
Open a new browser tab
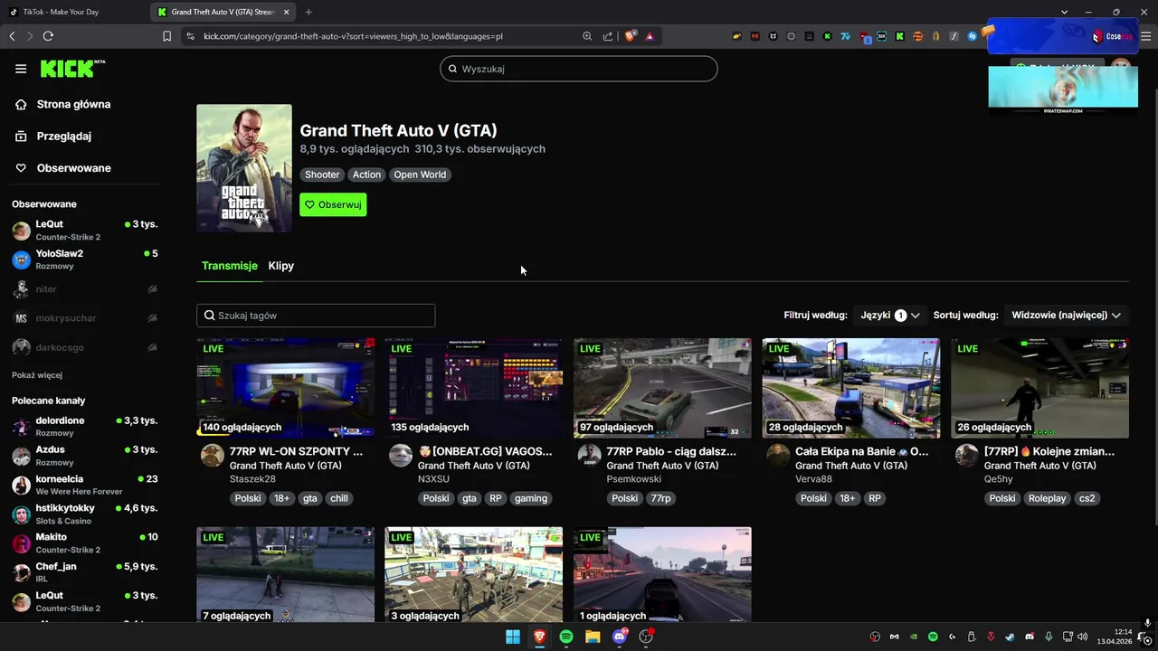point(308,12)
